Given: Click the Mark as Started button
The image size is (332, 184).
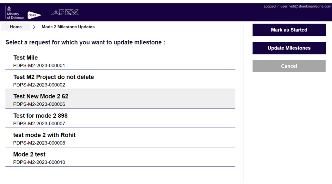Looking at the screenshot, I should pos(289,30).
